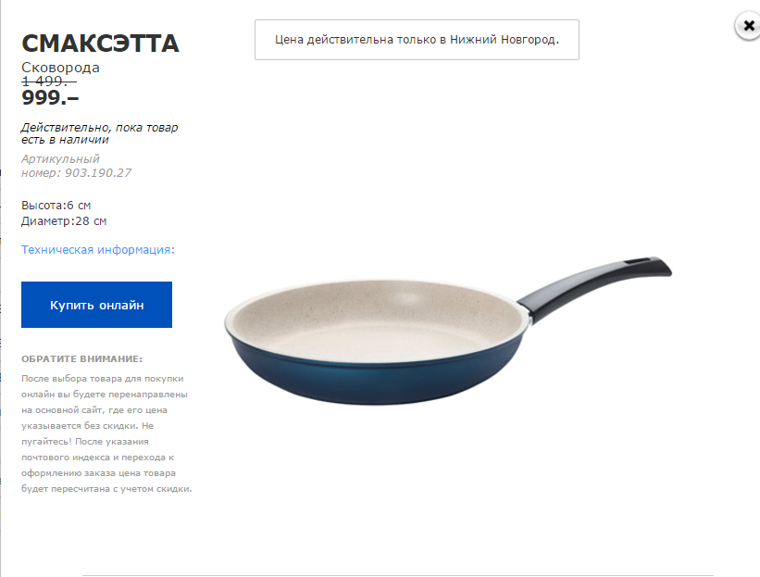Expand the Техническая информация section

pos(98,250)
